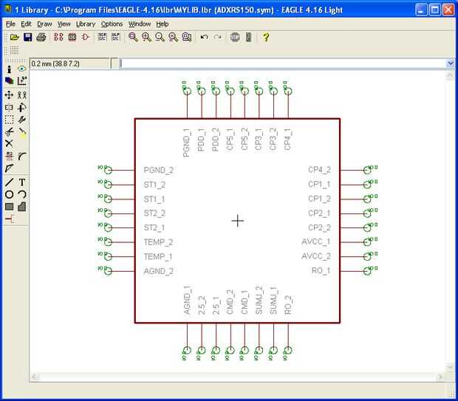Viewport: 458px width, 401px height.
Task: Open the Draw menu
Action: (x=44, y=24)
